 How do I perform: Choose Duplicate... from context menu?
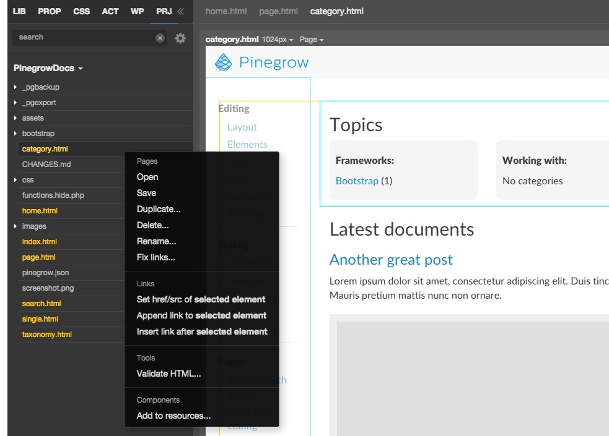[159, 209]
